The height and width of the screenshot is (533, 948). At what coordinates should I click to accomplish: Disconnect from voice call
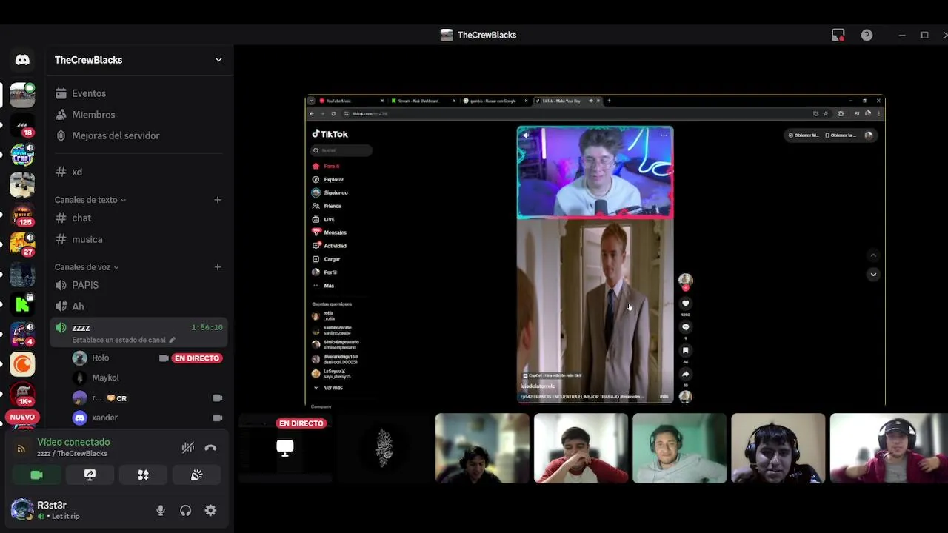click(210, 447)
